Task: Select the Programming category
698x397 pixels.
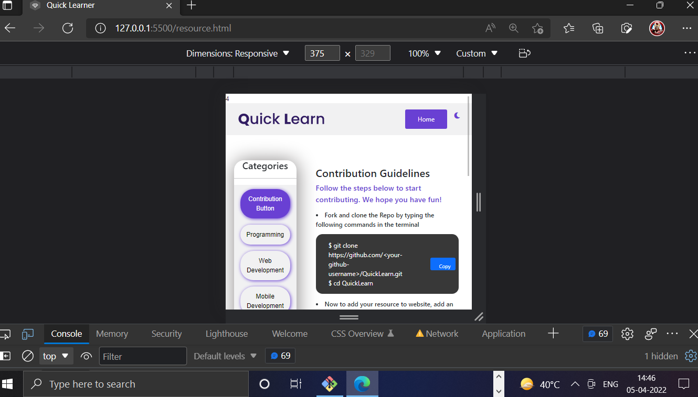Action: coord(265,235)
